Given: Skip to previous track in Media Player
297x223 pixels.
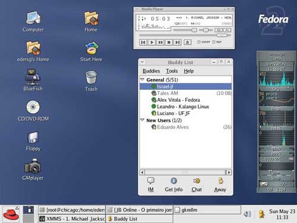Looking at the screenshot, I should (143, 42).
